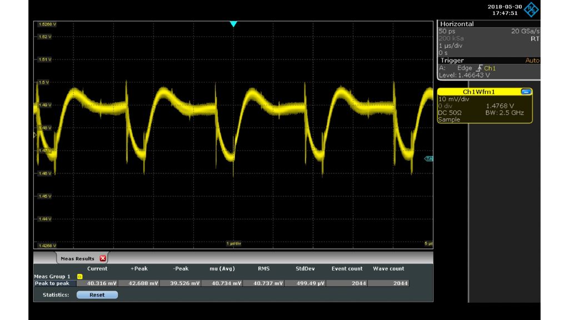Toggle the RT acquisition mode indicator
The height and width of the screenshot is (320, 569).
pyautogui.click(x=535, y=38)
